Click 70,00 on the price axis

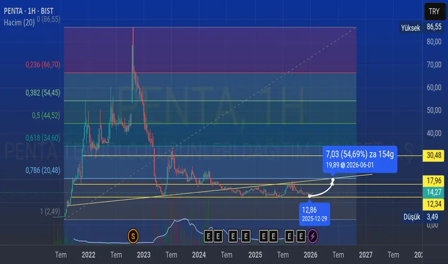click(x=434, y=65)
